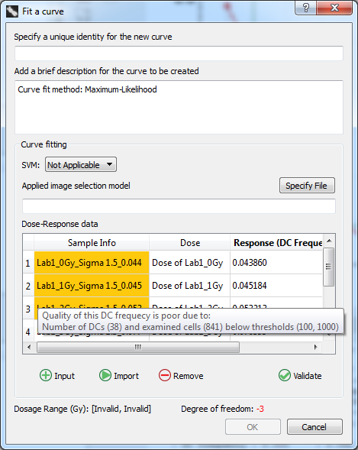Click the Fit a curve window icon
Viewport: 358px width, 450px height.
(12, 11)
